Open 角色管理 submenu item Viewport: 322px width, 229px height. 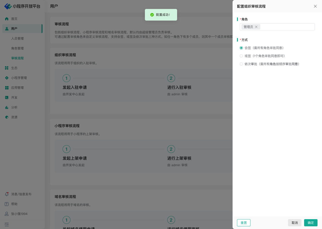click(x=17, y=48)
